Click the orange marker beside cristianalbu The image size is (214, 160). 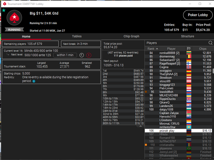146,145
